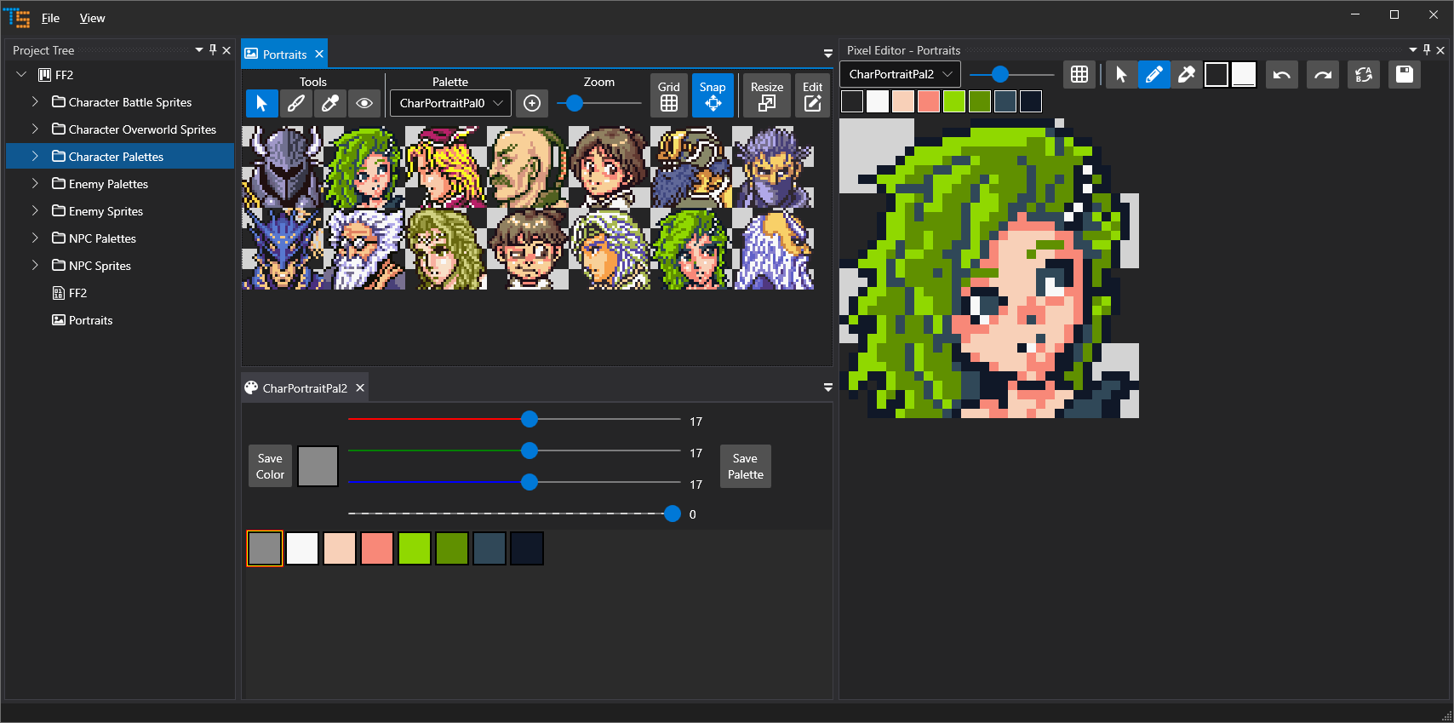
Task: Select the pencil tool in Portraits toolbar
Action: point(296,103)
